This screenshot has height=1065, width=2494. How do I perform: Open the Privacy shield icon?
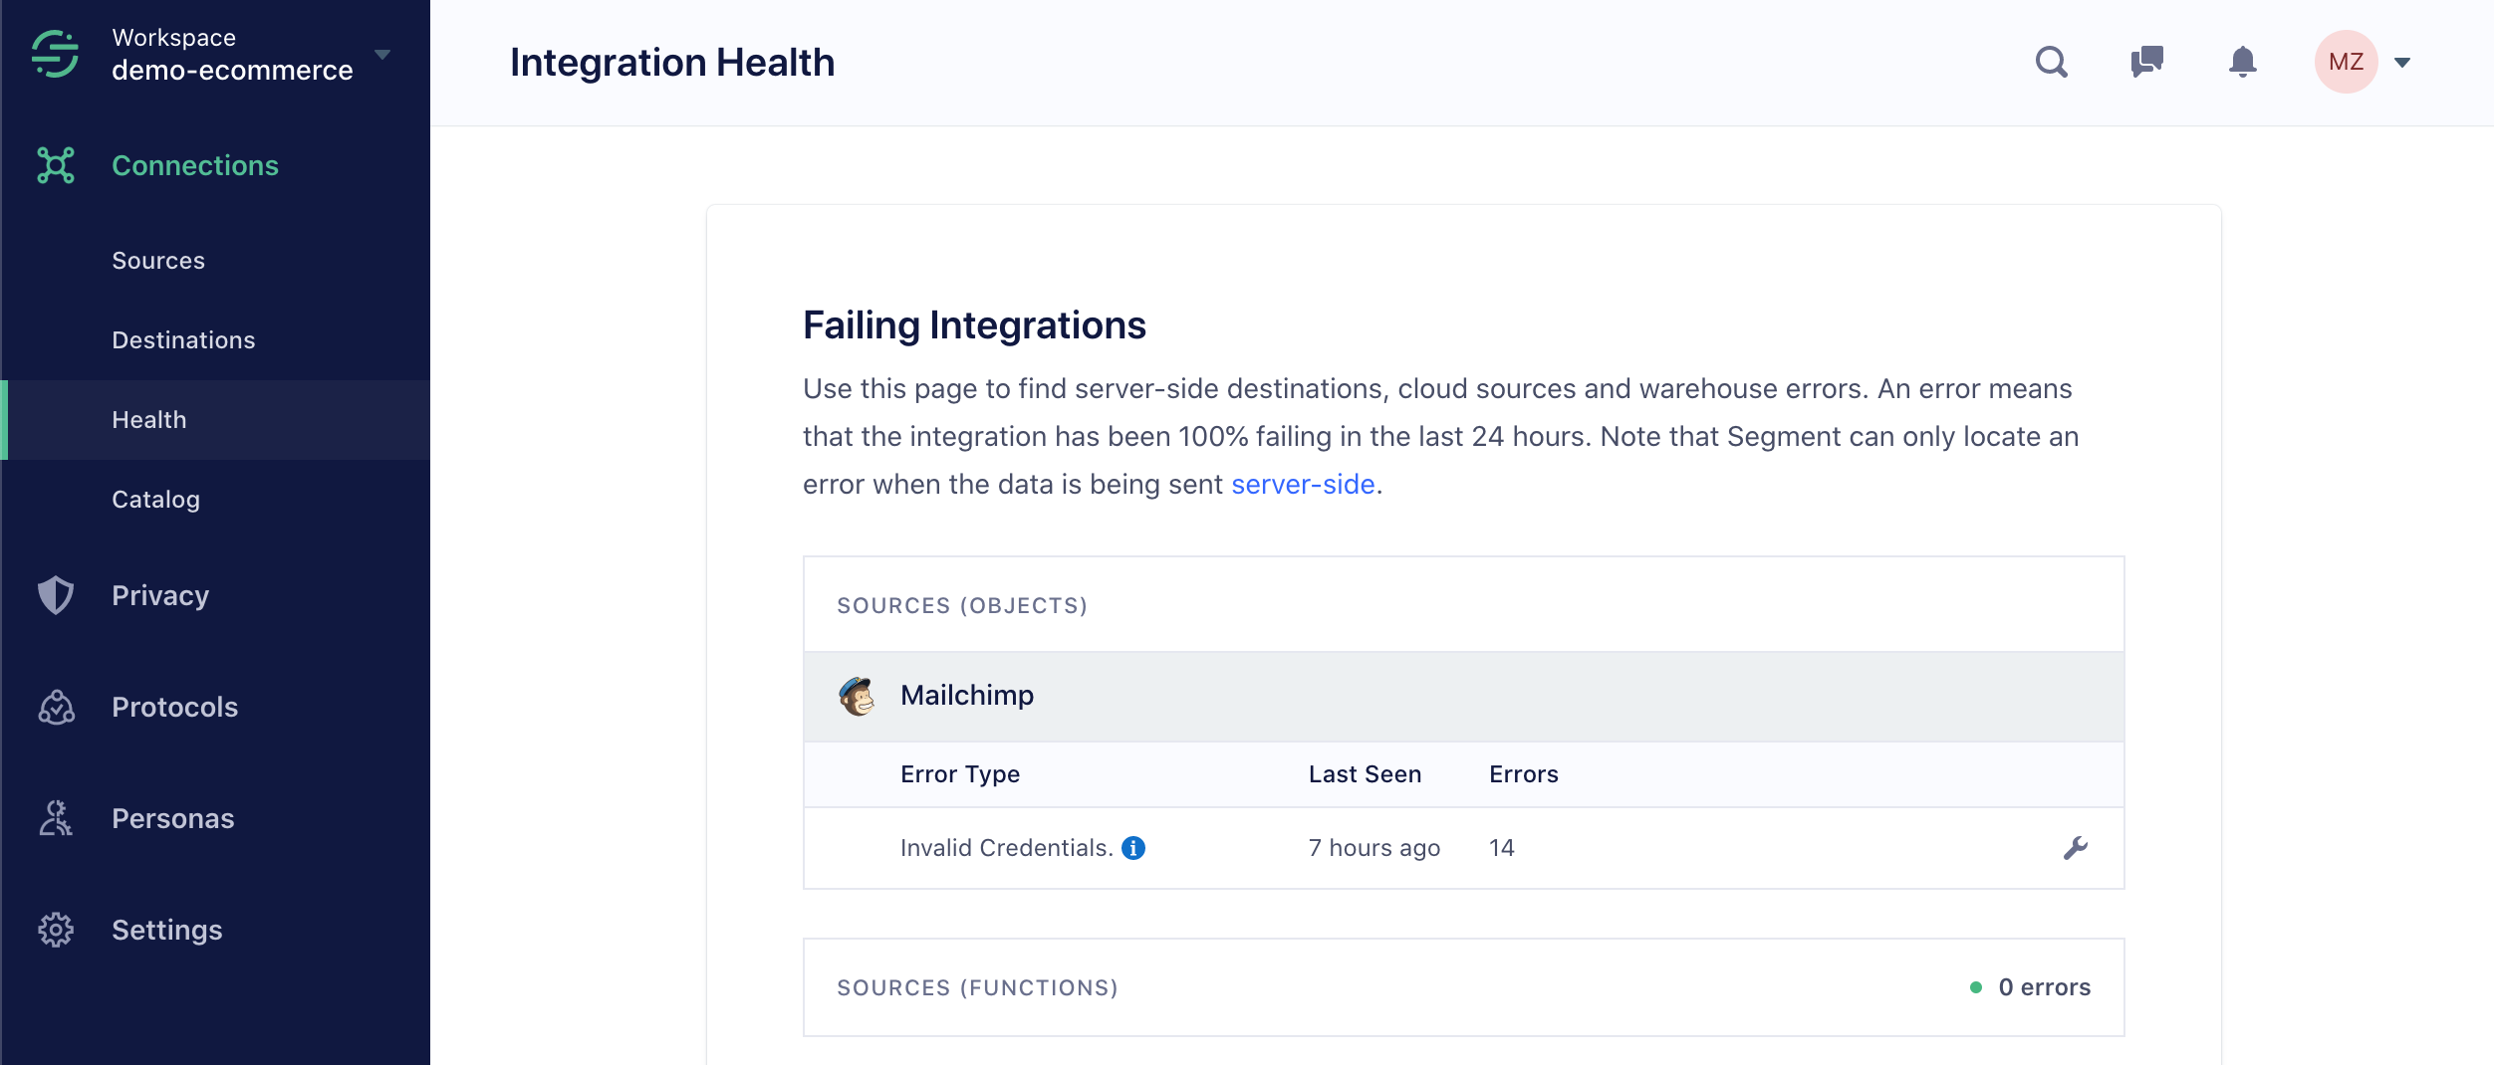(56, 595)
